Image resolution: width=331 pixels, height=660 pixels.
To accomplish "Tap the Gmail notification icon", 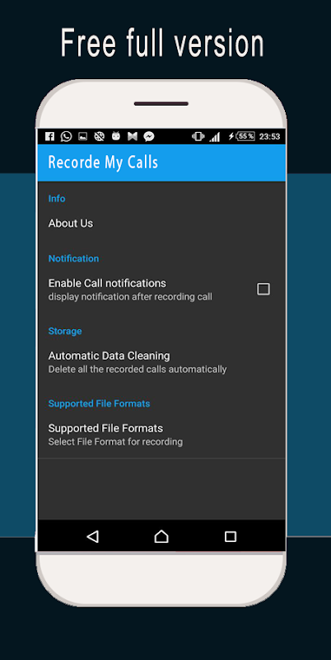I will pos(133,136).
